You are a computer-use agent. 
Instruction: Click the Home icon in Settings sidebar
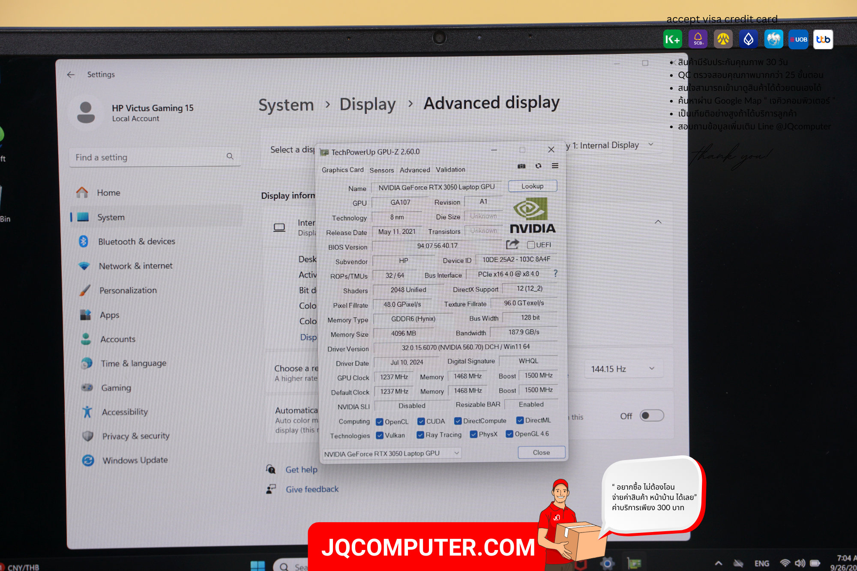click(82, 192)
